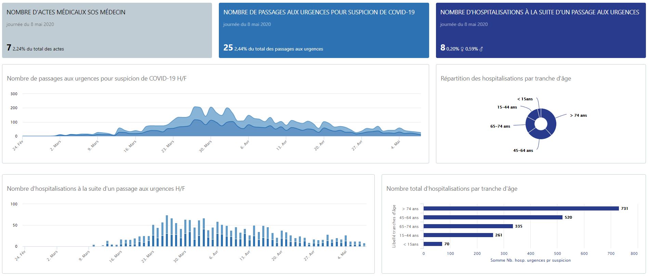Select the '45-64 ans' donut chart label

coord(523,150)
